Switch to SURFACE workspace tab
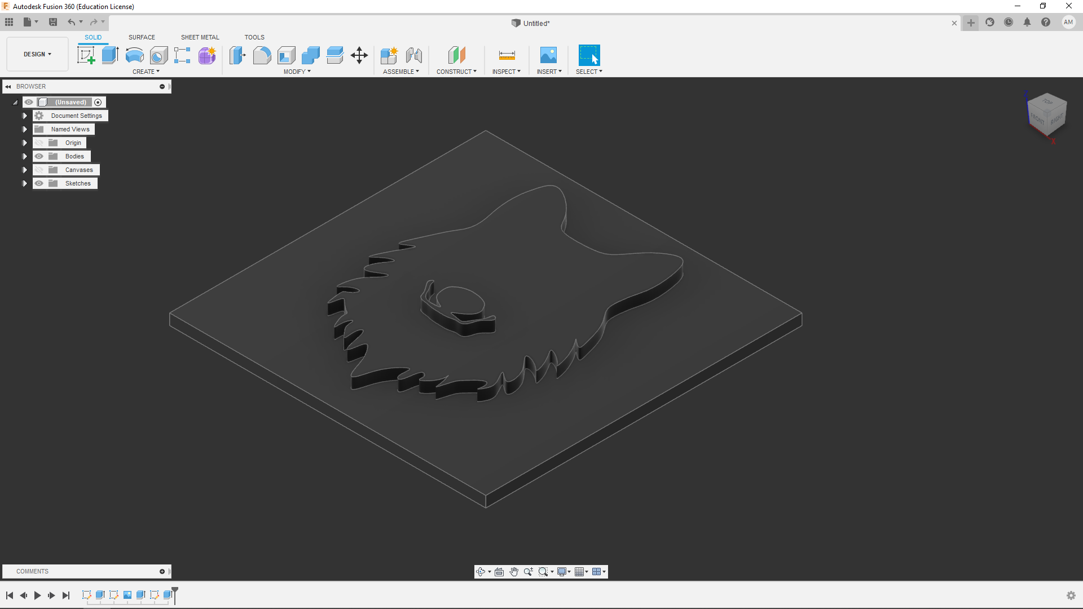The height and width of the screenshot is (609, 1083). 142,37
